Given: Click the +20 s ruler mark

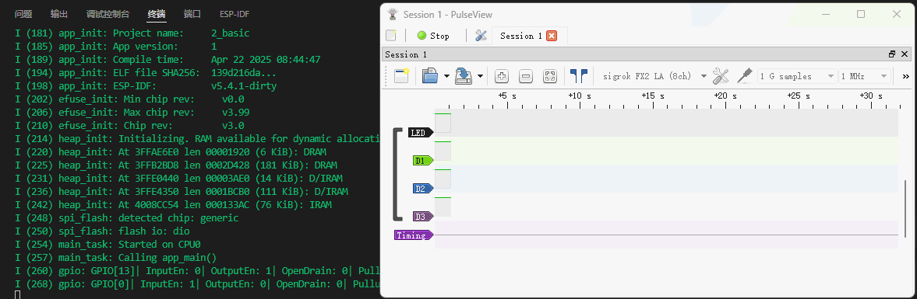Looking at the screenshot, I should (725, 95).
